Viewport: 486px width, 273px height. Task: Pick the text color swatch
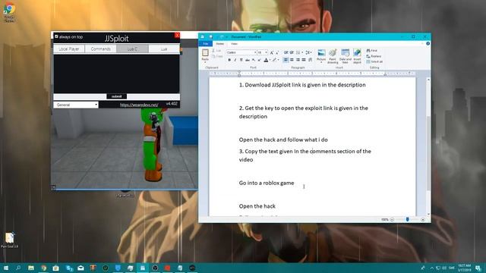[266, 60]
